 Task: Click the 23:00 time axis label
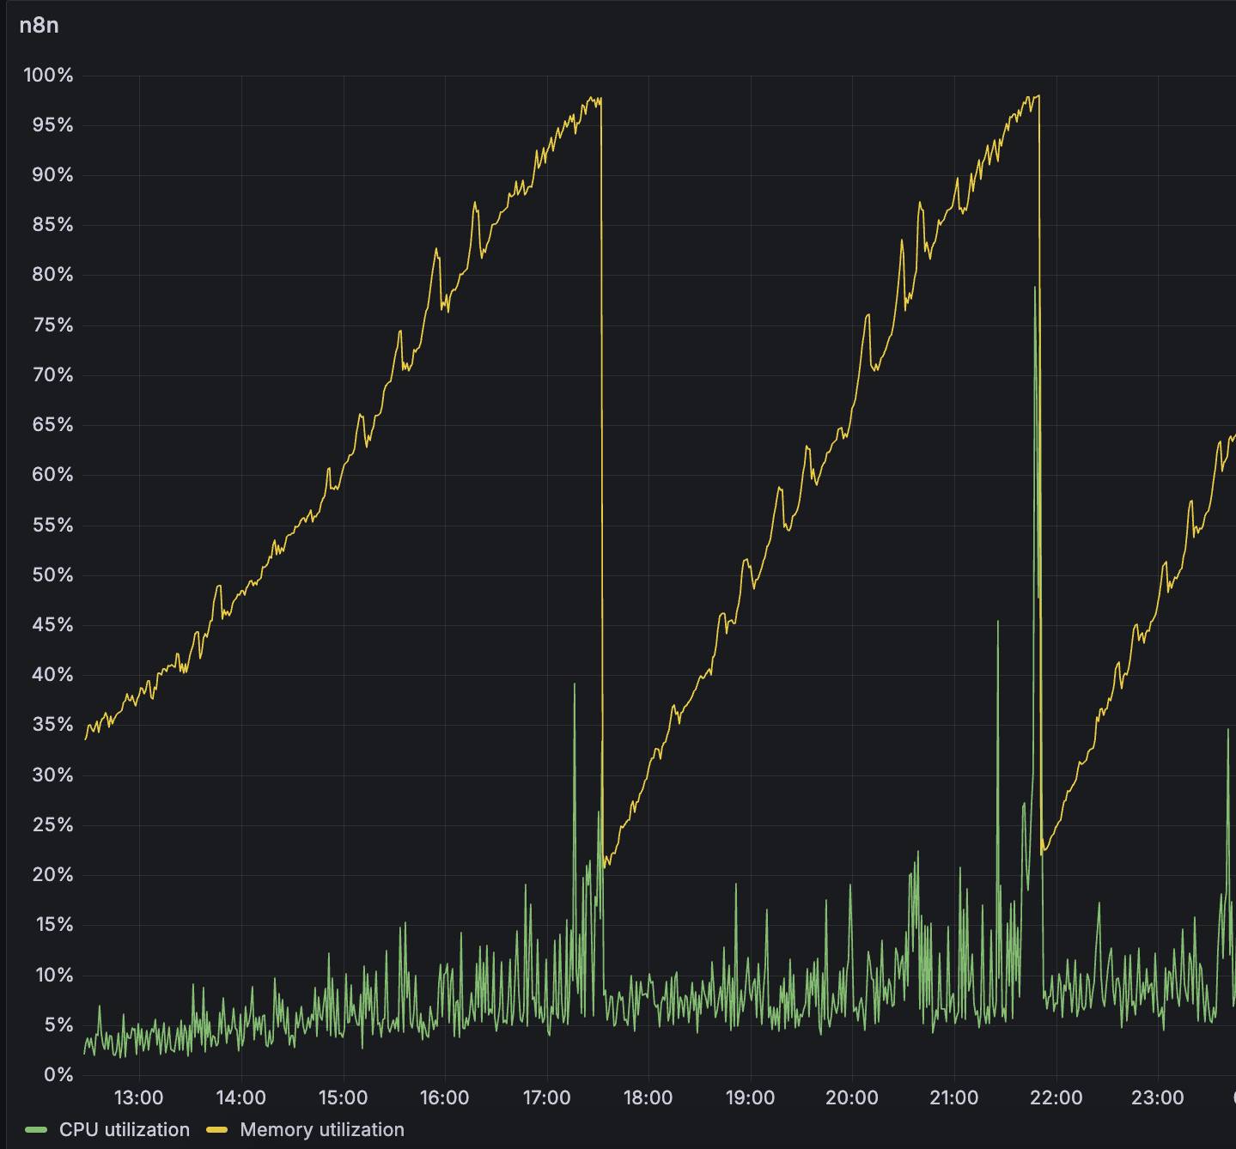click(1158, 1097)
